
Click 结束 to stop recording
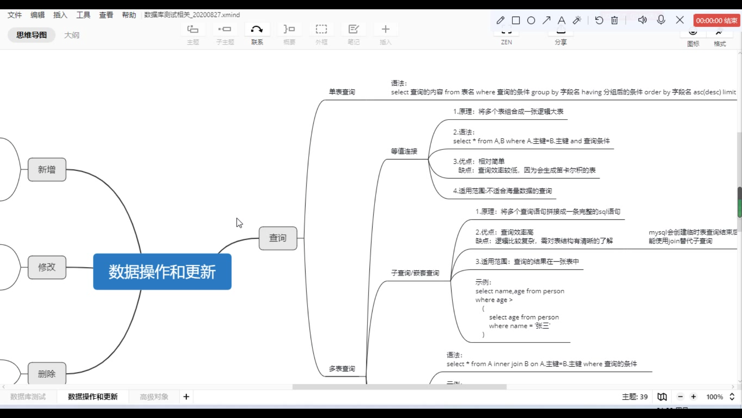point(730,20)
